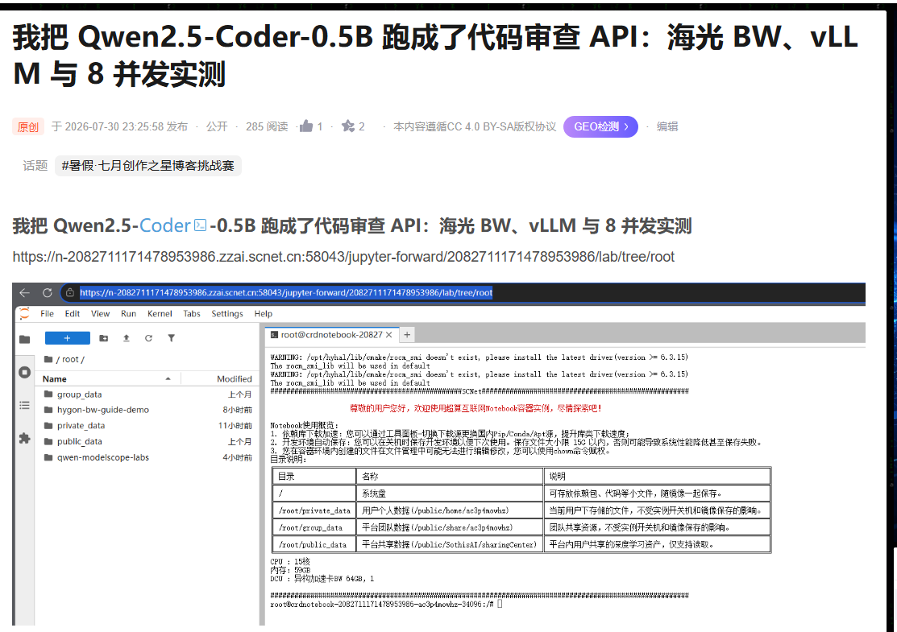
Task: Click the blue new launcher plus button
Action: pyautogui.click(x=68, y=338)
